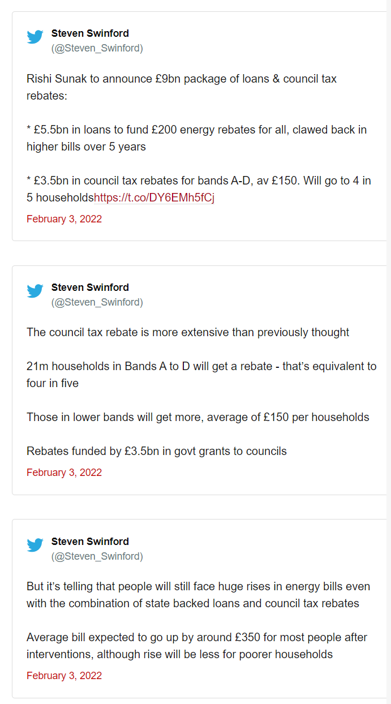Open Steven Swinford name in the '£350' average bill tweet

coord(90,542)
